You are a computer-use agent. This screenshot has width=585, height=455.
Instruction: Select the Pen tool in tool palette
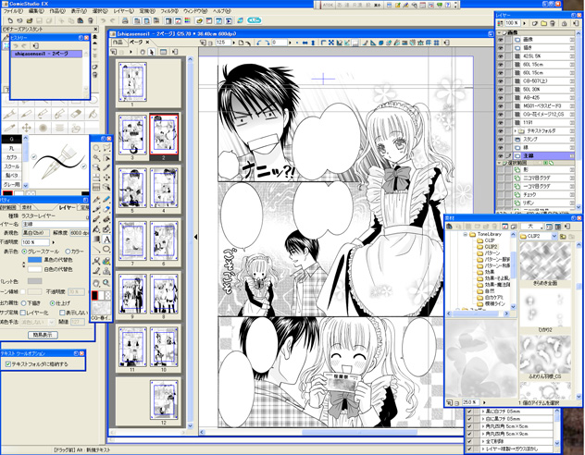coord(96,200)
